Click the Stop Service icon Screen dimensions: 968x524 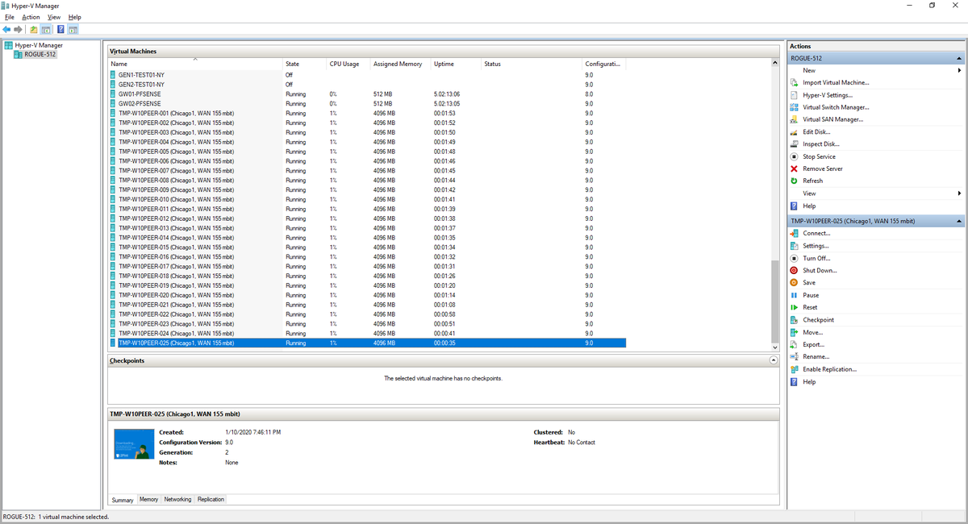794,156
